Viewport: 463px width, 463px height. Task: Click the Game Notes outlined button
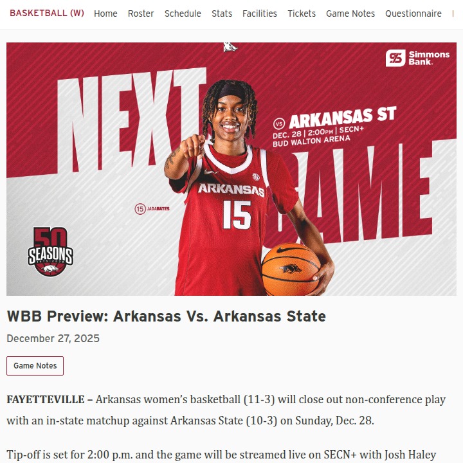click(35, 365)
